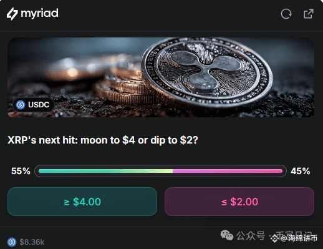This screenshot has height=249, width=323.
Task: Click the WeChat logo watermark
Action: click(227, 235)
